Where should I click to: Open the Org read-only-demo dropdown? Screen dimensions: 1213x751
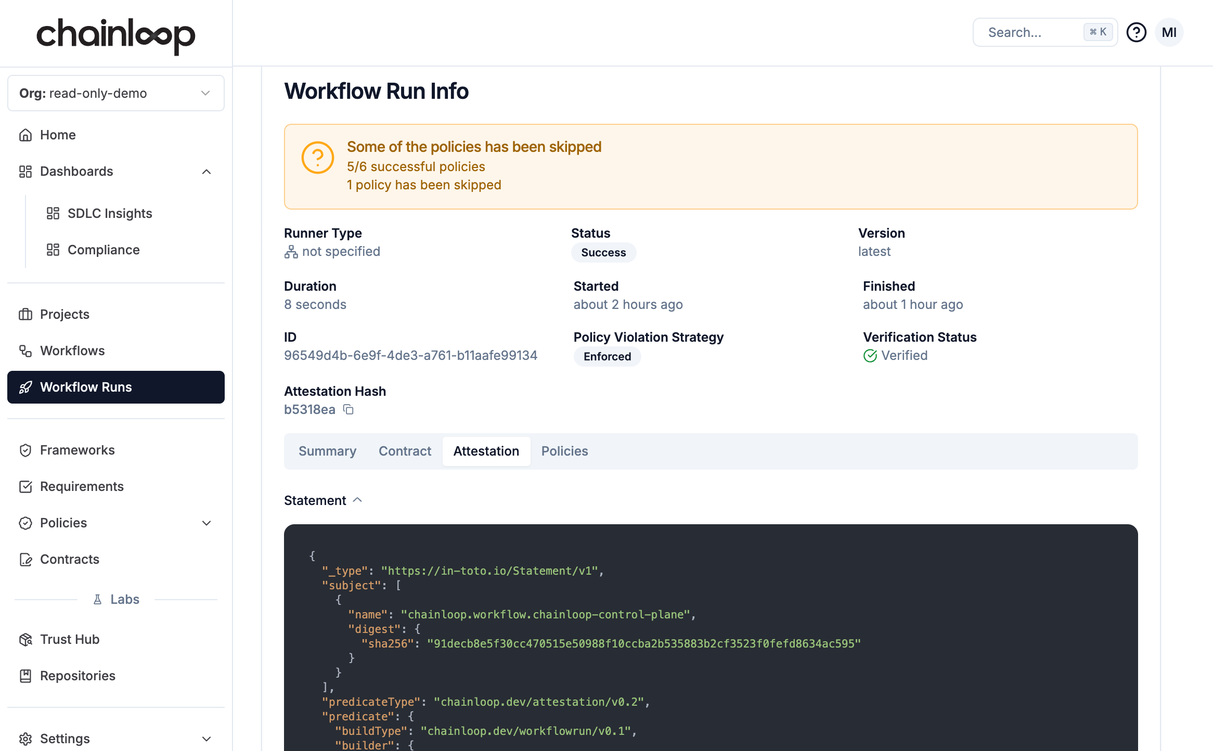click(116, 93)
